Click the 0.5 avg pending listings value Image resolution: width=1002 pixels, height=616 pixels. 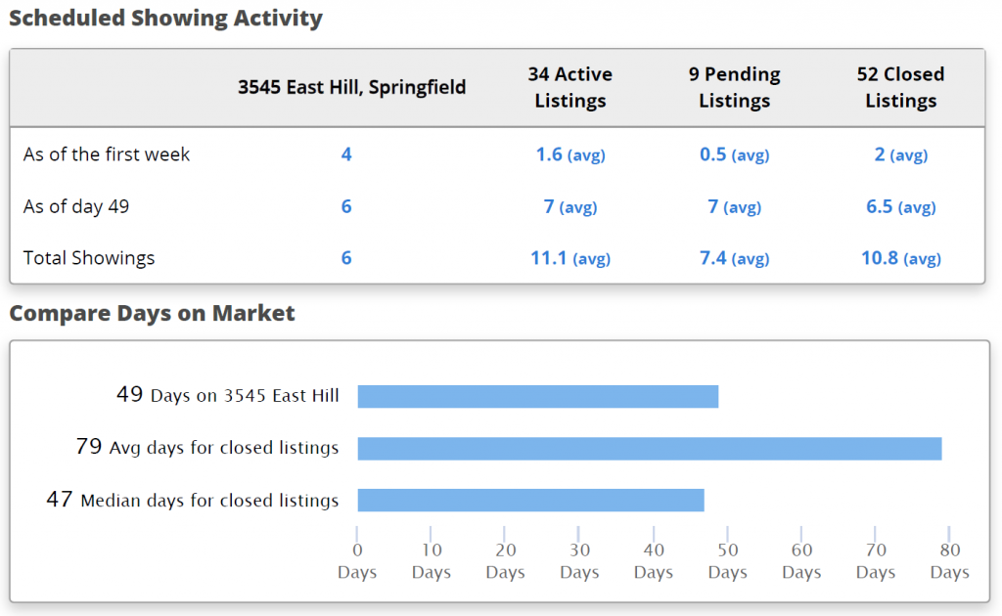click(734, 154)
